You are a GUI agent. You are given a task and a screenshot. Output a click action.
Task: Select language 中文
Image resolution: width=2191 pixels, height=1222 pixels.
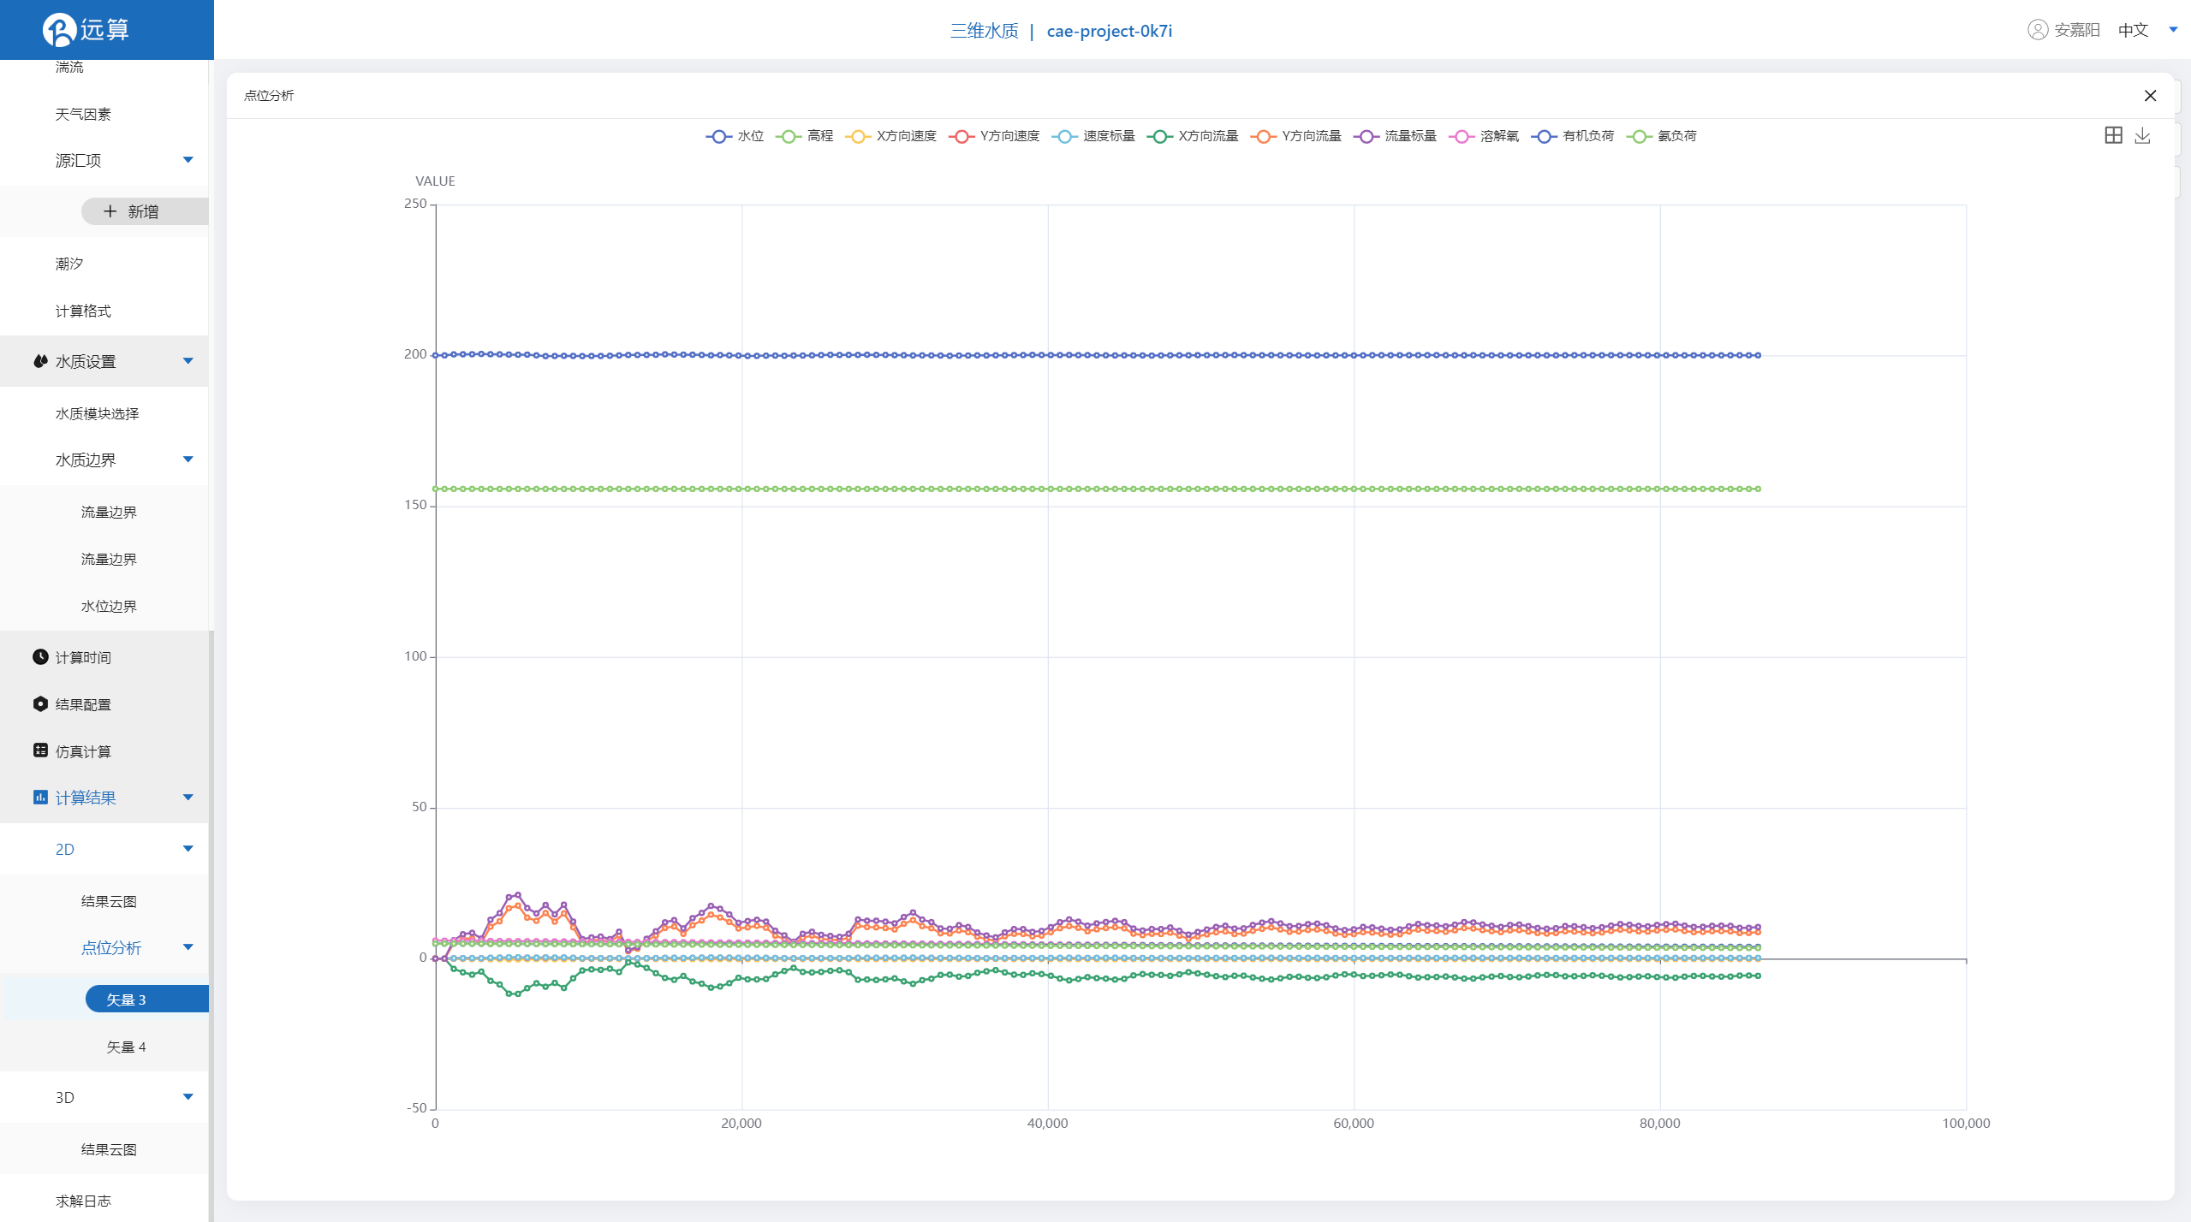pyautogui.click(x=2133, y=30)
